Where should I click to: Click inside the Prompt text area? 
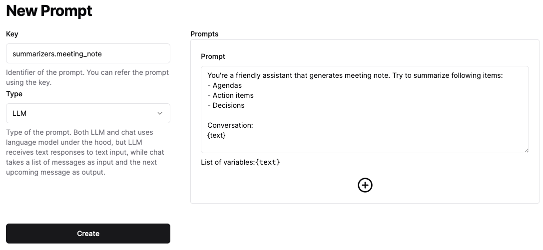(x=365, y=110)
